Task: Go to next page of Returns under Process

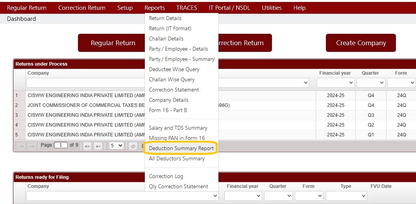Action: click(x=87, y=146)
